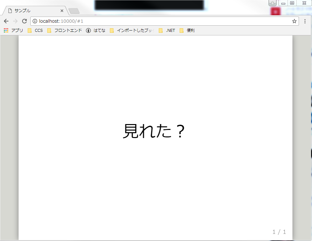Screen dimensions: 312x241
Task: Open the Chrome three-dot menu
Action: (305, 21)
